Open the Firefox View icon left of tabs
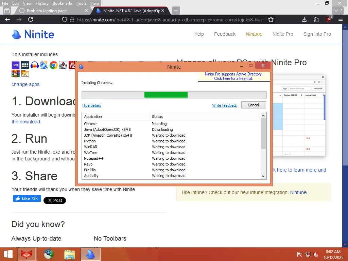The height and width of the screenshot is (261, 348). [7, 11]
